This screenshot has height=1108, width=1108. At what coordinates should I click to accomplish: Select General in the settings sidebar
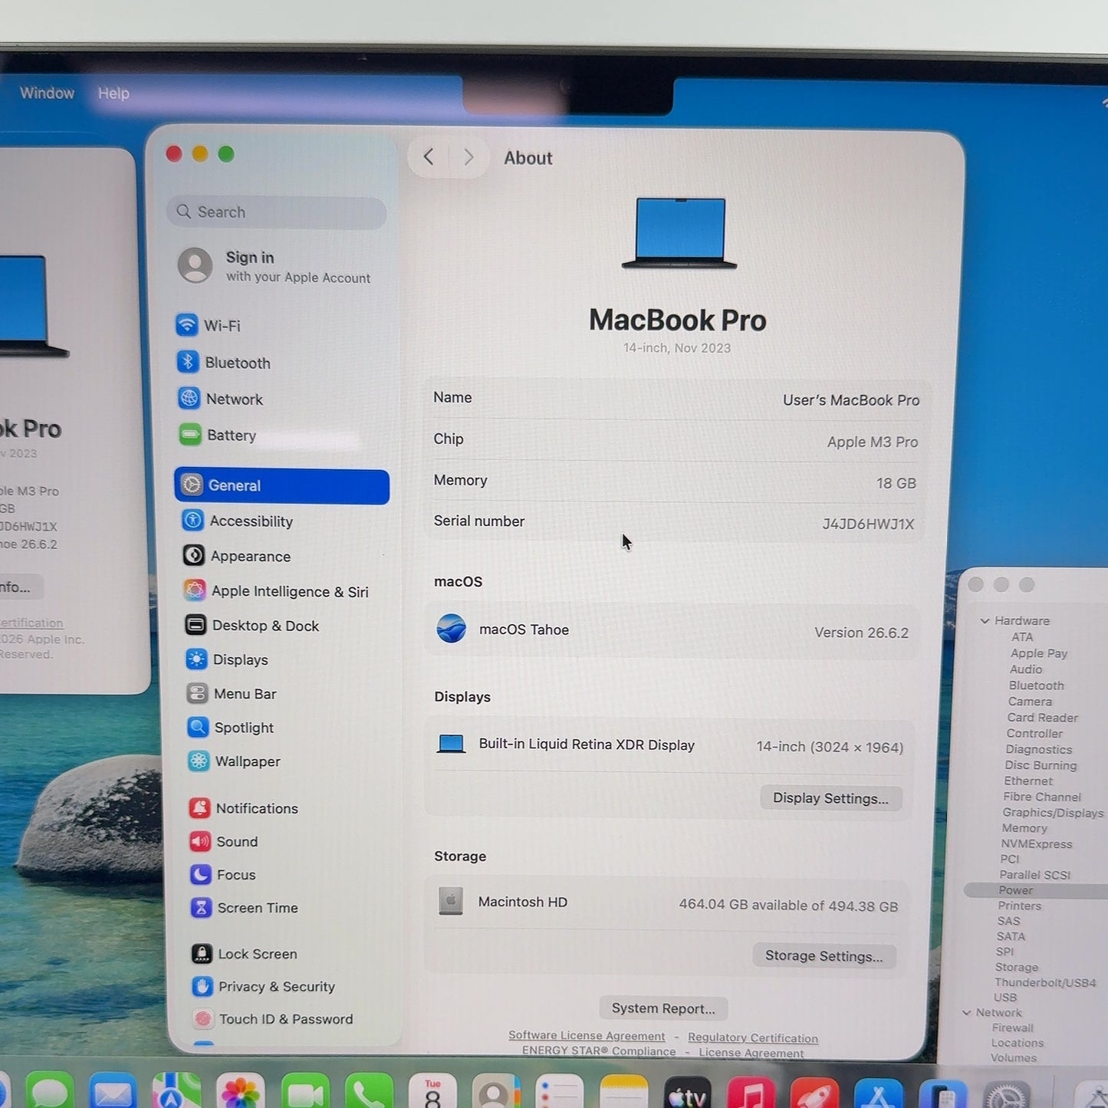[x=281, y=485]
